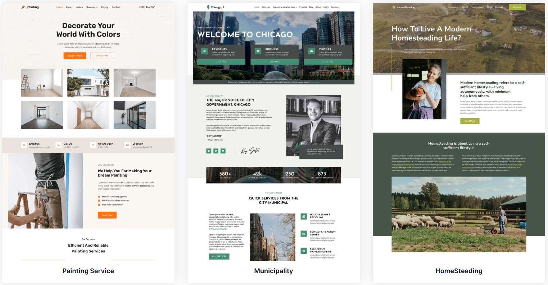Click the Location map icon
This screenshot has height=285, width=548.
coord(127,145)
